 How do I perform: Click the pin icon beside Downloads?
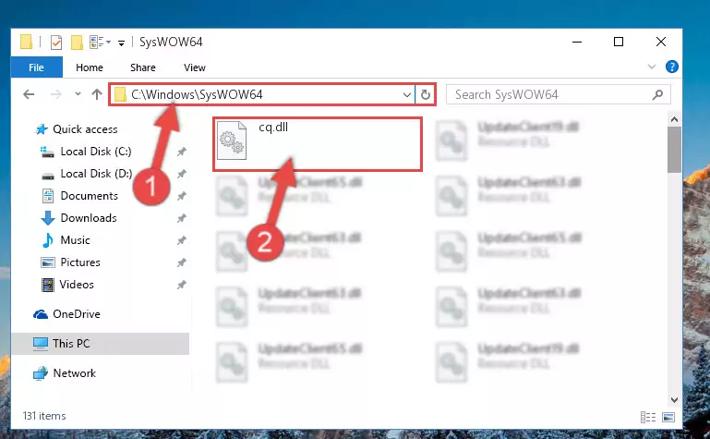(x=182, y=218)
